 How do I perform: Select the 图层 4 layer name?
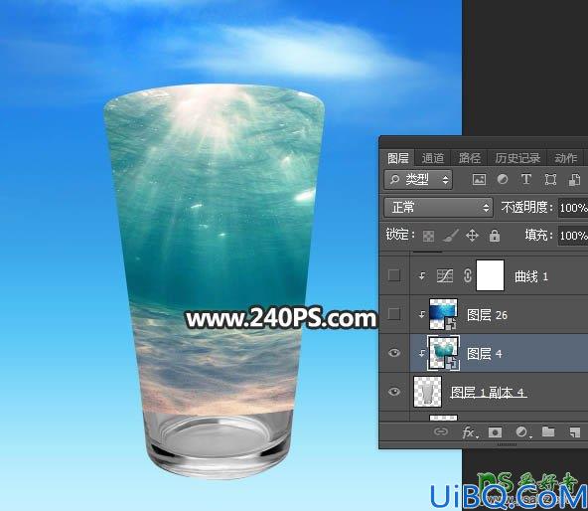484,354
